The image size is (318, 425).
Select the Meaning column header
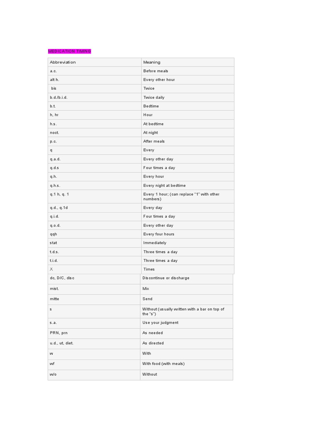pos(152,62)
